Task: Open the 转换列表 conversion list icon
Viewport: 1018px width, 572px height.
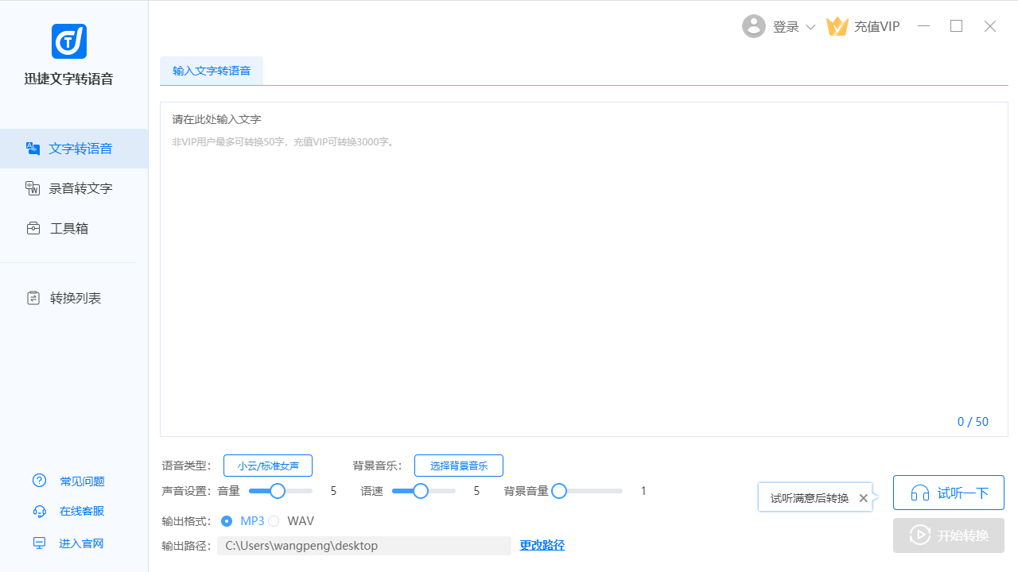Action: tap(33, 298)
